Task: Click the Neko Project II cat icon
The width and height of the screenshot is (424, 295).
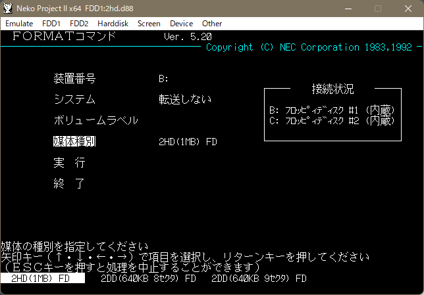Action: [8, 9]
